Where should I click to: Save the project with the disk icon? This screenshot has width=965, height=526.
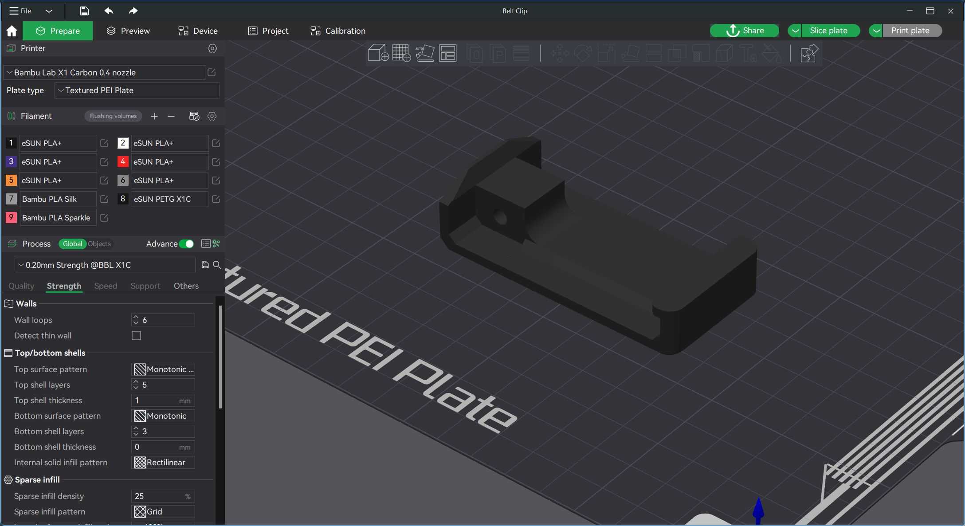(84, 11)
